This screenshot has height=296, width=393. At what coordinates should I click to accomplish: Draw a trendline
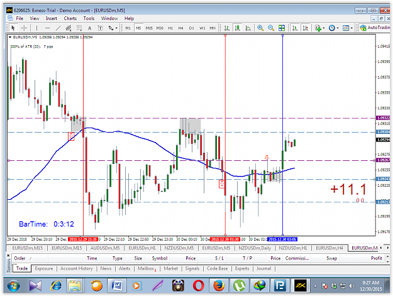(x=58, y=28)
